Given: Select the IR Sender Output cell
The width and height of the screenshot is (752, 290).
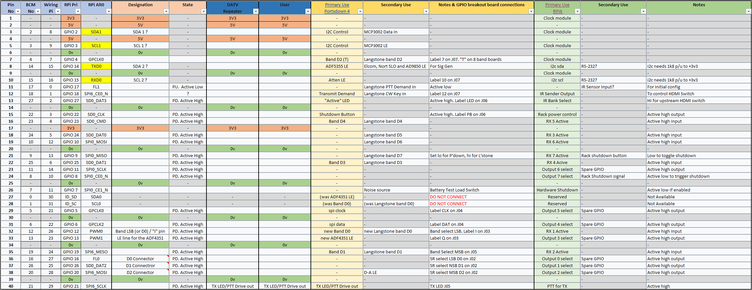Looking at the screenshot, I should 557,94.
